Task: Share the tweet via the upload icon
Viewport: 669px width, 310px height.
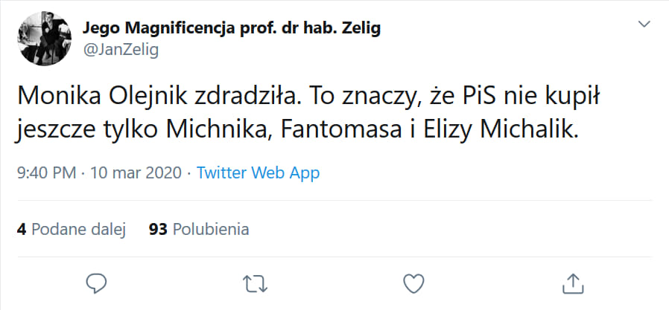Action: 571,282
